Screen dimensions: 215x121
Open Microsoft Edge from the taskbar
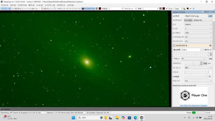click(x=135, y=118)
